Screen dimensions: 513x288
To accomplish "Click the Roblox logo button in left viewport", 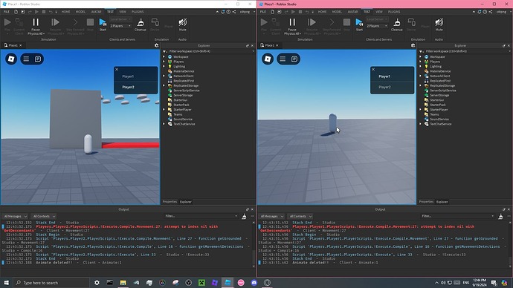I will pyautogui.click(x=11, y=59).
